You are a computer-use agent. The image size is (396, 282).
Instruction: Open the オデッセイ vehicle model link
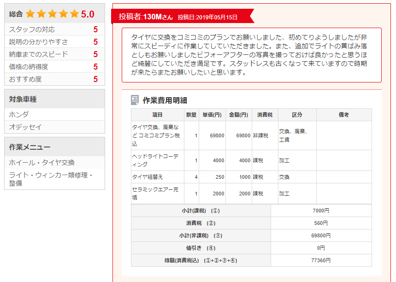[25, 127]
